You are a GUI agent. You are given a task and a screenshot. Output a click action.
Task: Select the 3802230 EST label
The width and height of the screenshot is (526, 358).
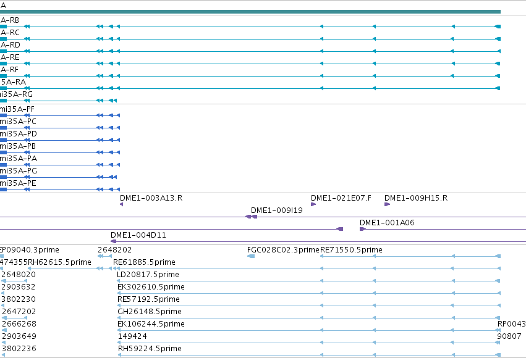(x=19, y=299)
